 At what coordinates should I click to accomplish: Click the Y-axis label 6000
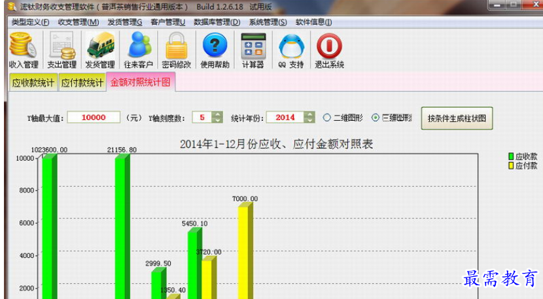[x=27, y=223]
